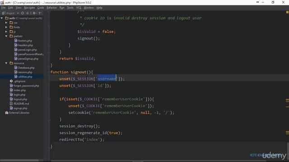The width and height of the screenshot is (289, 162).
Task: Click the External Libraries icon
Action: coord(7,112)
